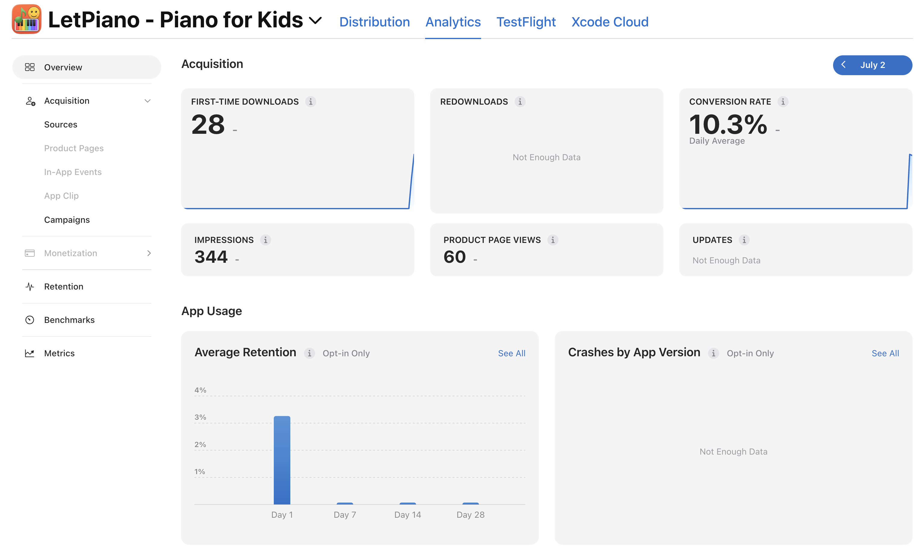Screen dimensions: 914x558
Task: Show info for First-Time Downloads
Action: [x=311, y=102]
